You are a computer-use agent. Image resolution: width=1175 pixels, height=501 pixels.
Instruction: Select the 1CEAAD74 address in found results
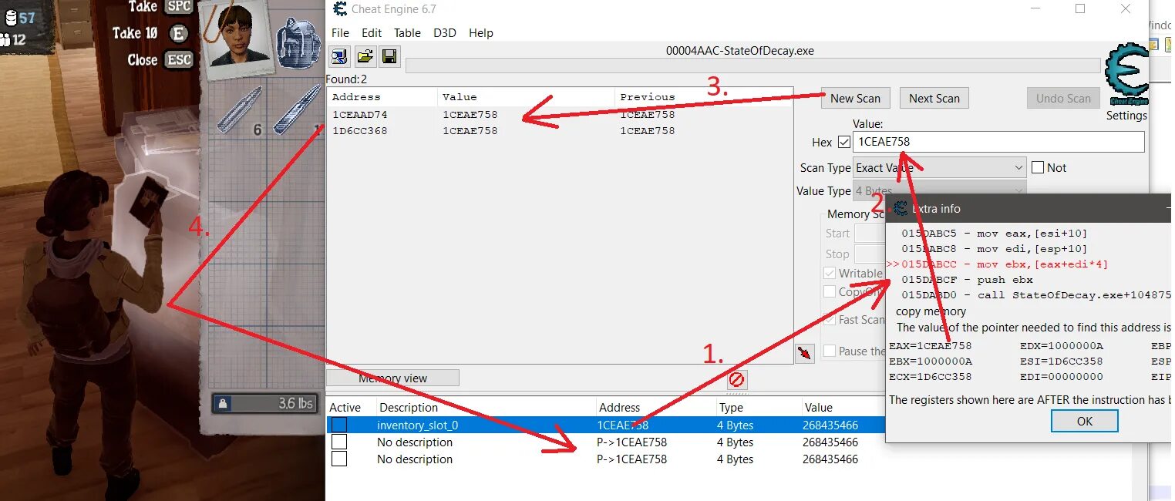point(359,115)
